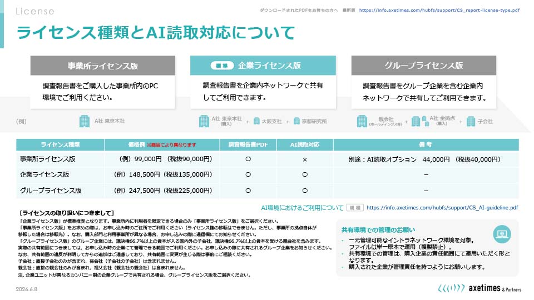The height and width of the screenshot is (300, 534).
Task: Click the 事業所内のPC環境 description text
Action: point(101,92)
